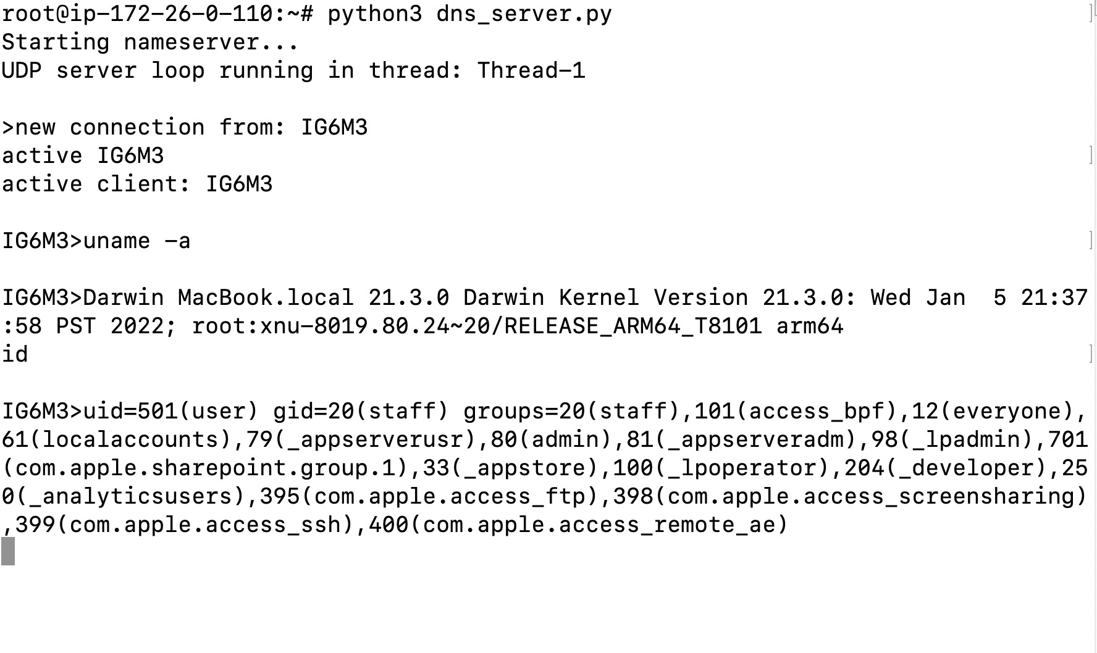Click the com.apple.sharepoint.group.1 text
This screenshot has width=1097, height=653.
click(x=205, y=468)
